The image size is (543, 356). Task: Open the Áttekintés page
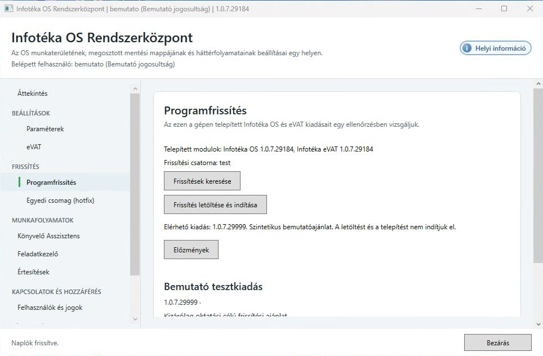coord(33,93)
